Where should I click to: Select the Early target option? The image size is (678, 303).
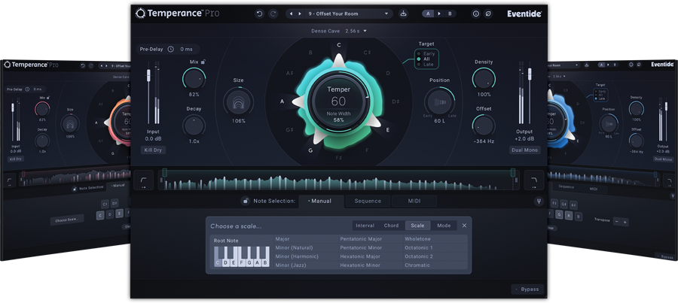click(427, 53)
